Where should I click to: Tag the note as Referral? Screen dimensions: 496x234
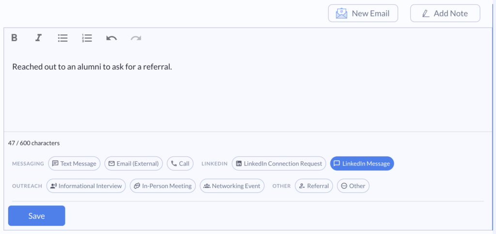pyautogui.click(x=314, y=186)
